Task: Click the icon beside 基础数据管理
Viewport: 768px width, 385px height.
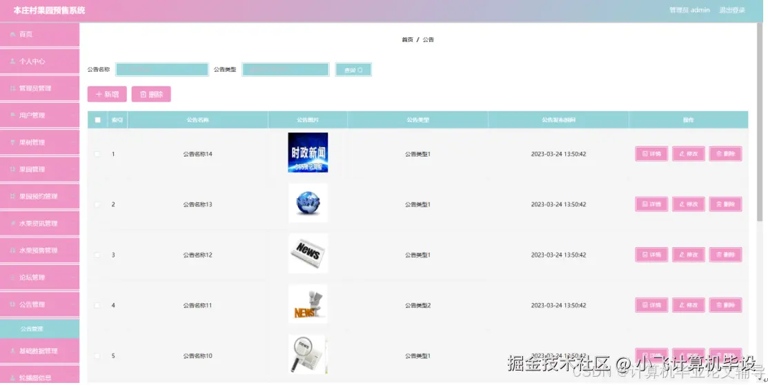Action: coord(12,351)
